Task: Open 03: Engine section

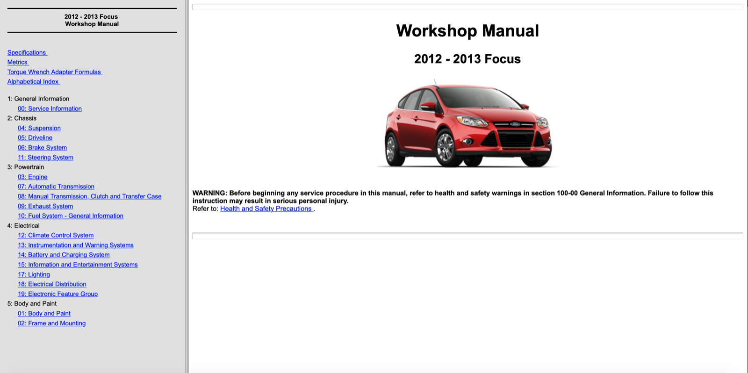Action: [x=33, y=177]
